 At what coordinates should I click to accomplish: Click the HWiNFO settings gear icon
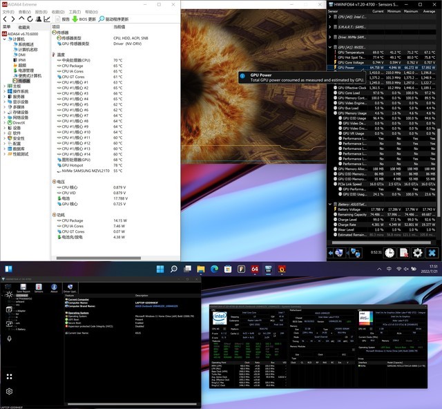click(x=419, y=253)
